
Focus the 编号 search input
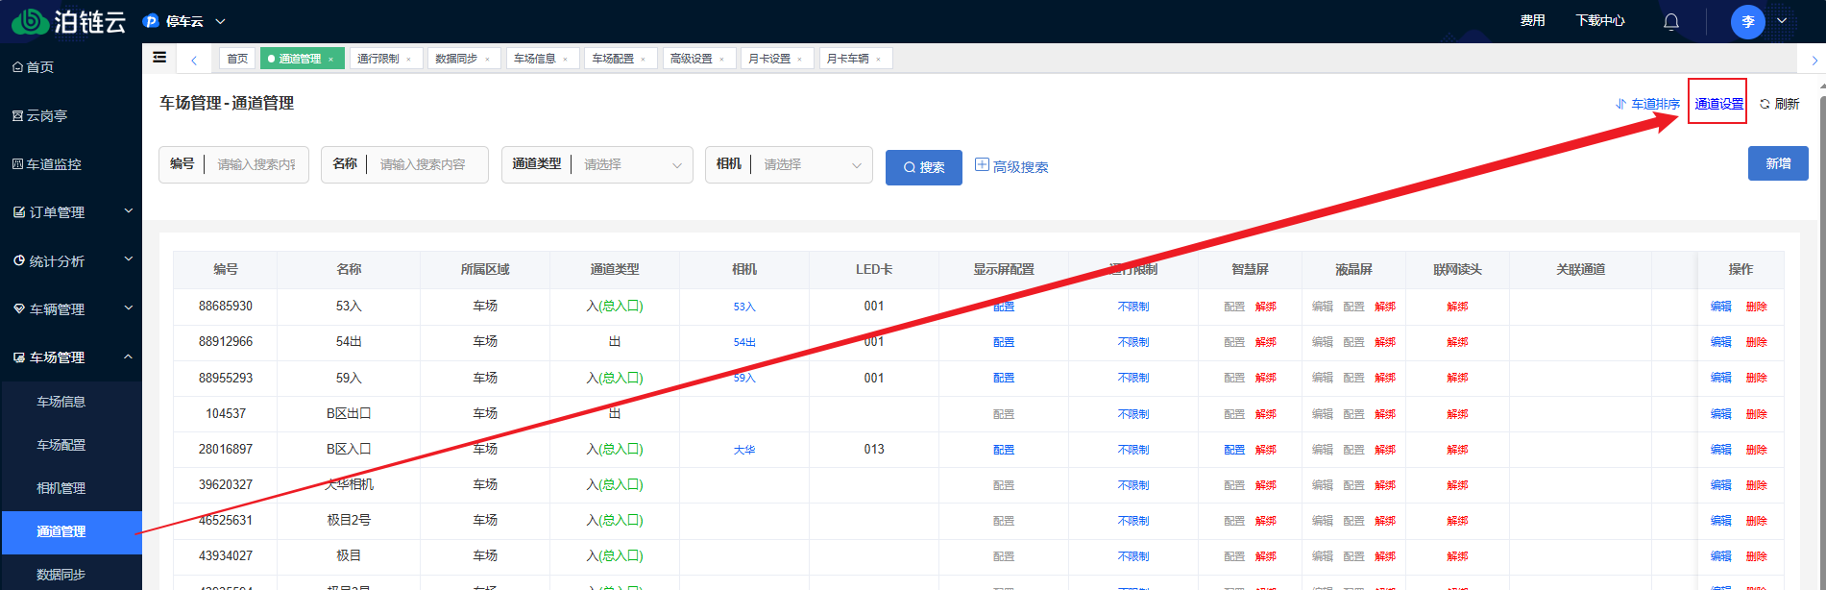pos(256,164)
